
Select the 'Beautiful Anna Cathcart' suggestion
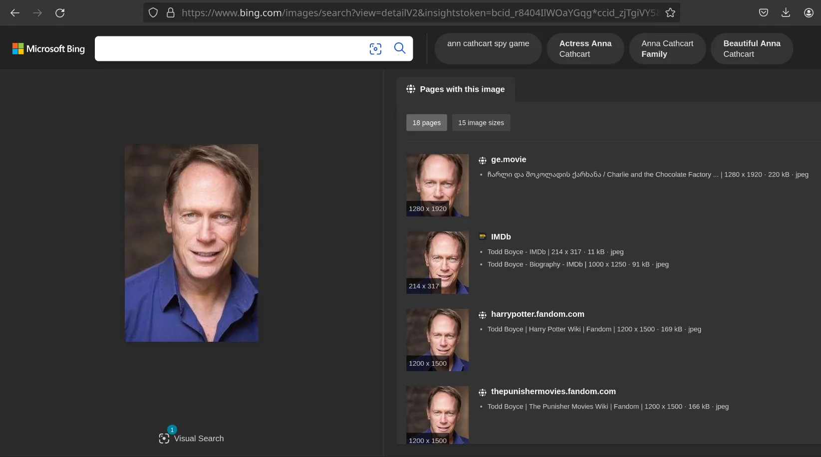(752, 48)
